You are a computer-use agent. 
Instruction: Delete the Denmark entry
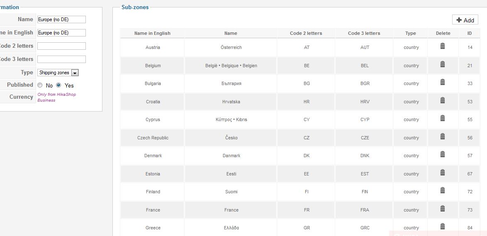pyautogui.click(x=443, y=154)
